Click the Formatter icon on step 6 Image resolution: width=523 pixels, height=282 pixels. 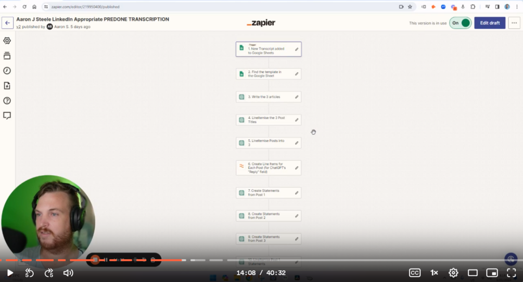click(x=242, y=165)
